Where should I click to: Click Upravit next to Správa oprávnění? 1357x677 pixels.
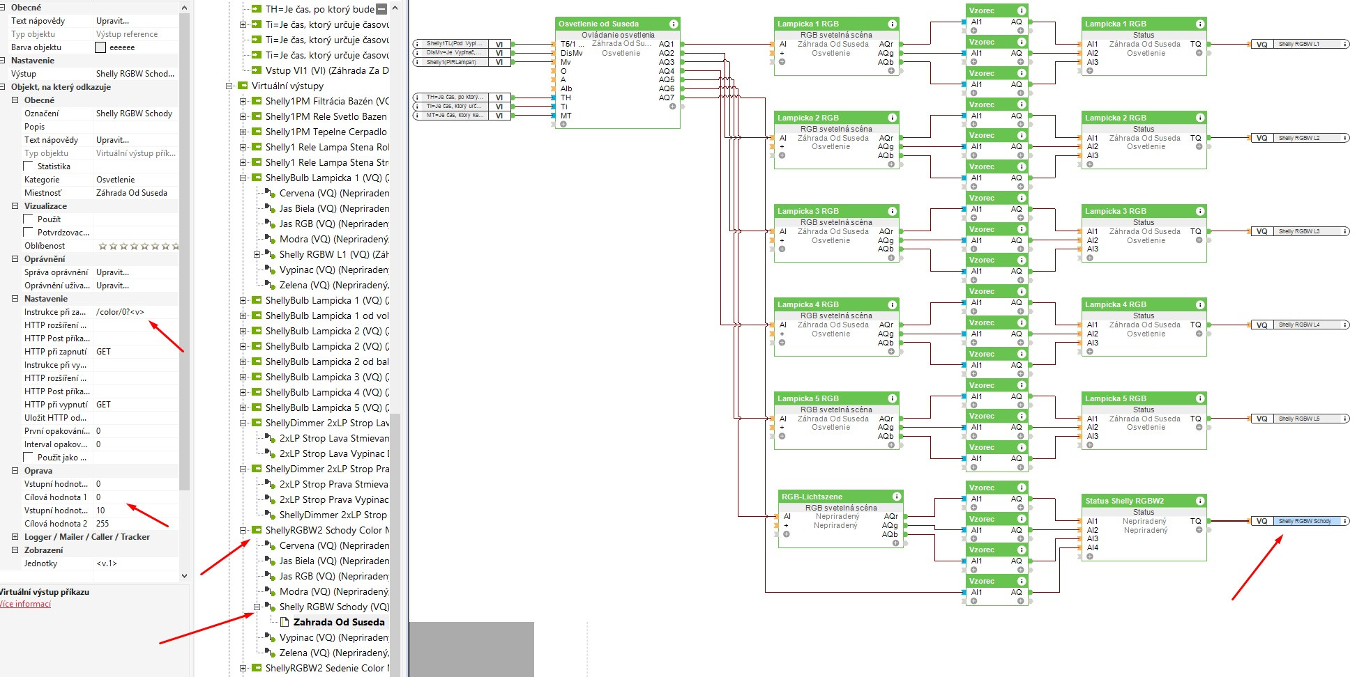[x=112, y=272]
